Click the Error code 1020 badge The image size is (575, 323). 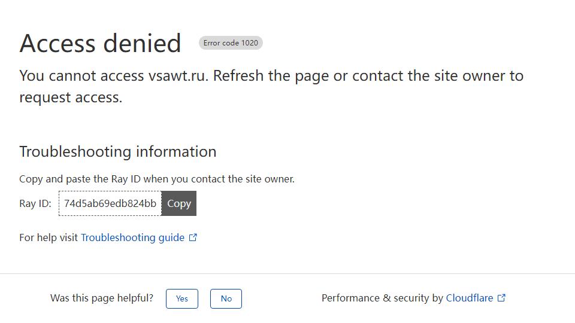point(231,43)
